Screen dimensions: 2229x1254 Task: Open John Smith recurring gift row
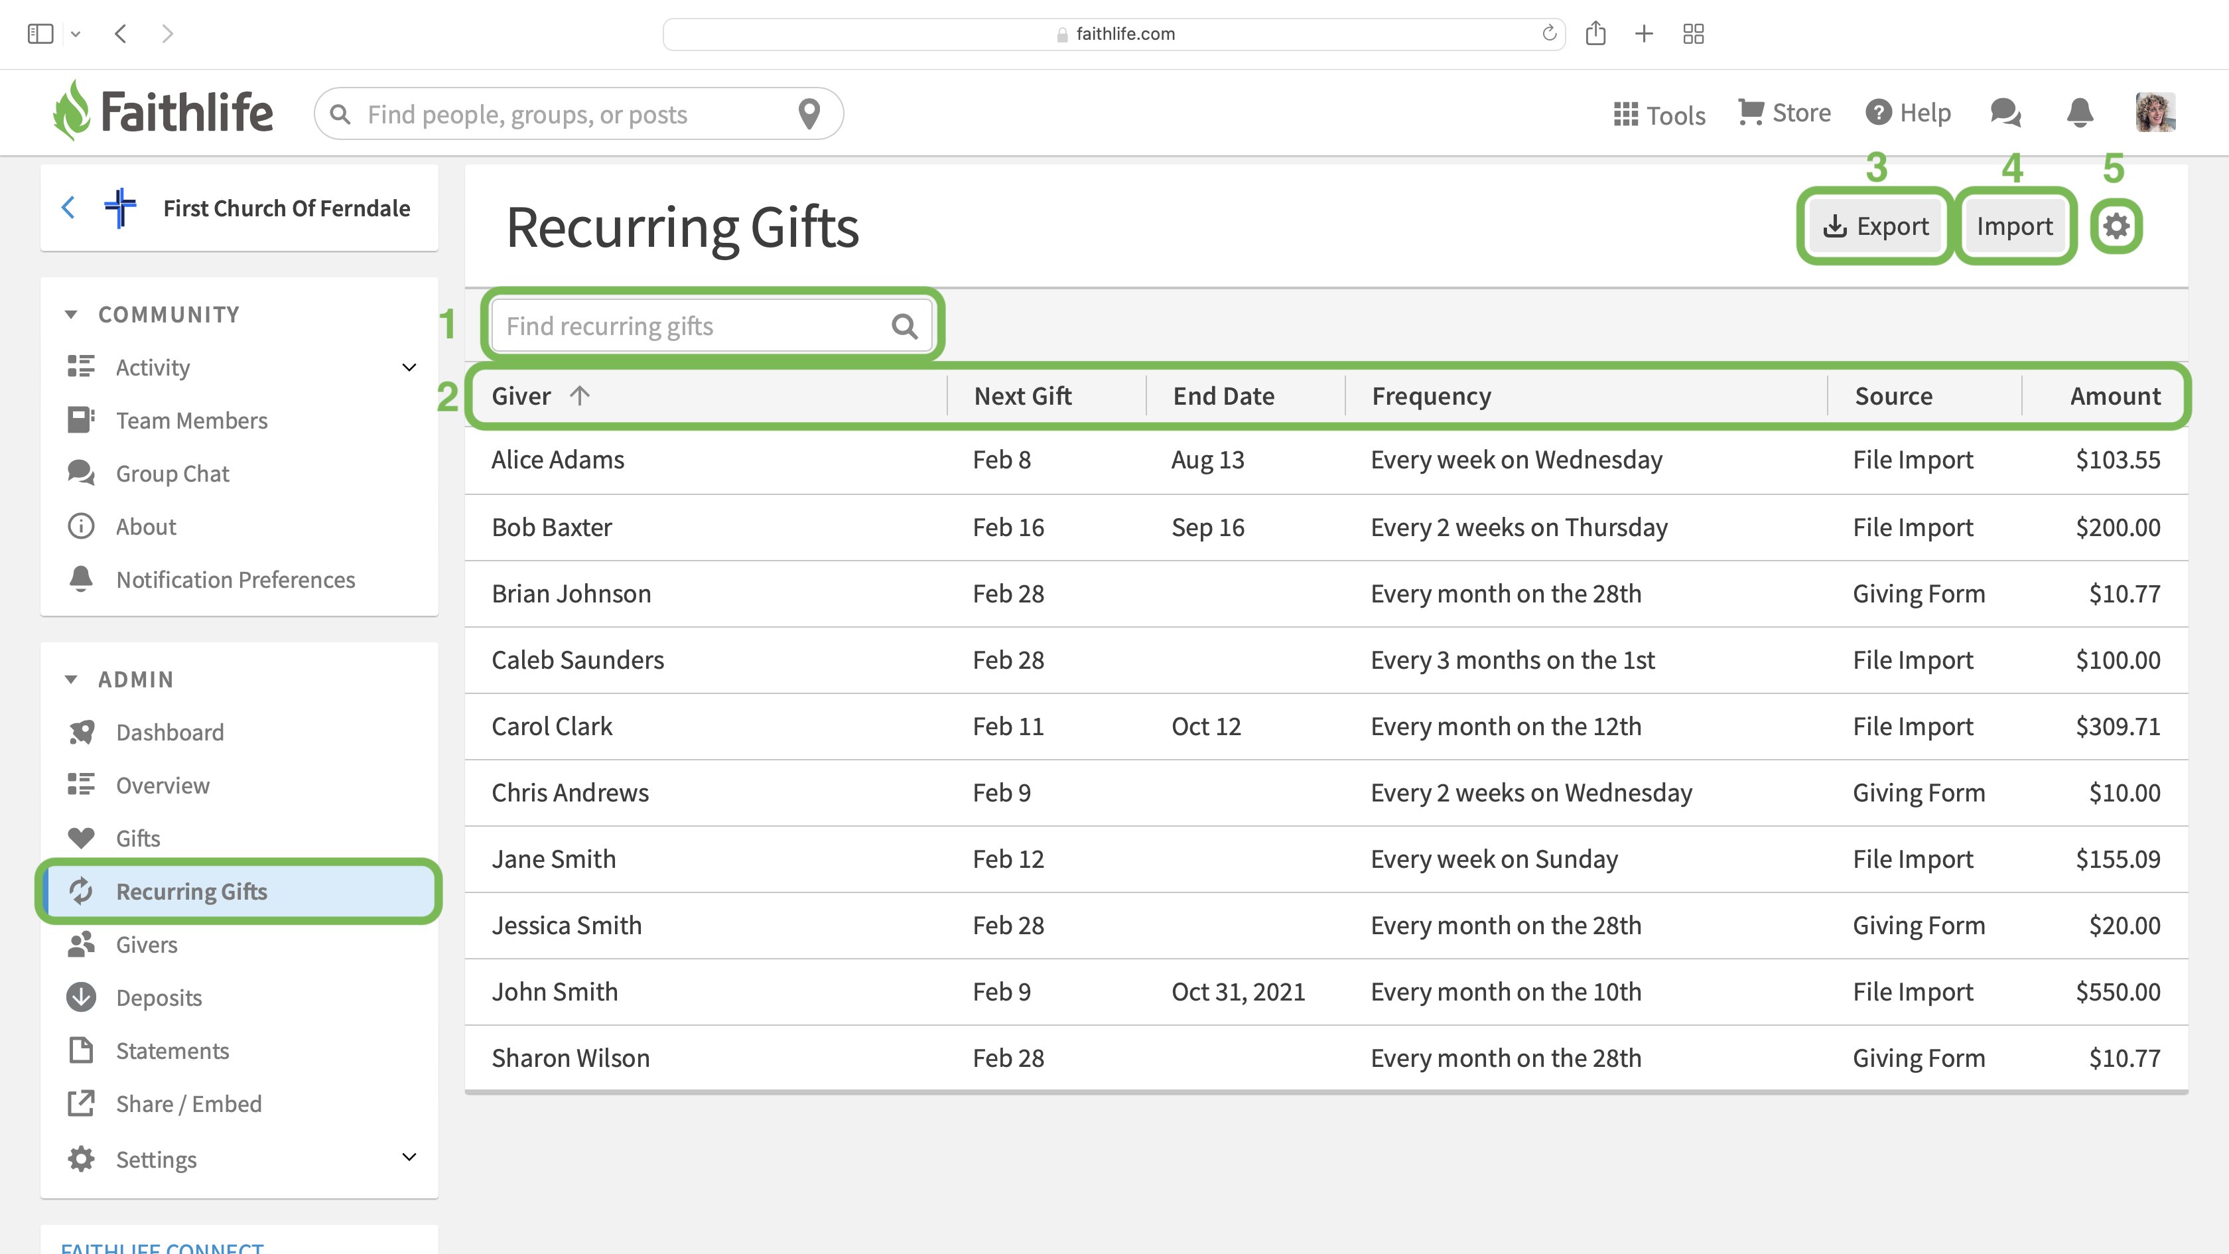coord(1325,992)
